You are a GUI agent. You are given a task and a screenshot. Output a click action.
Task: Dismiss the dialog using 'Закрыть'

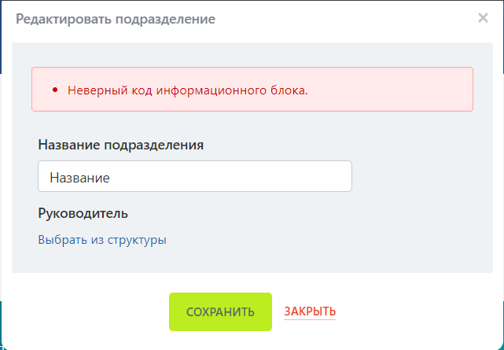click(310, 311)
